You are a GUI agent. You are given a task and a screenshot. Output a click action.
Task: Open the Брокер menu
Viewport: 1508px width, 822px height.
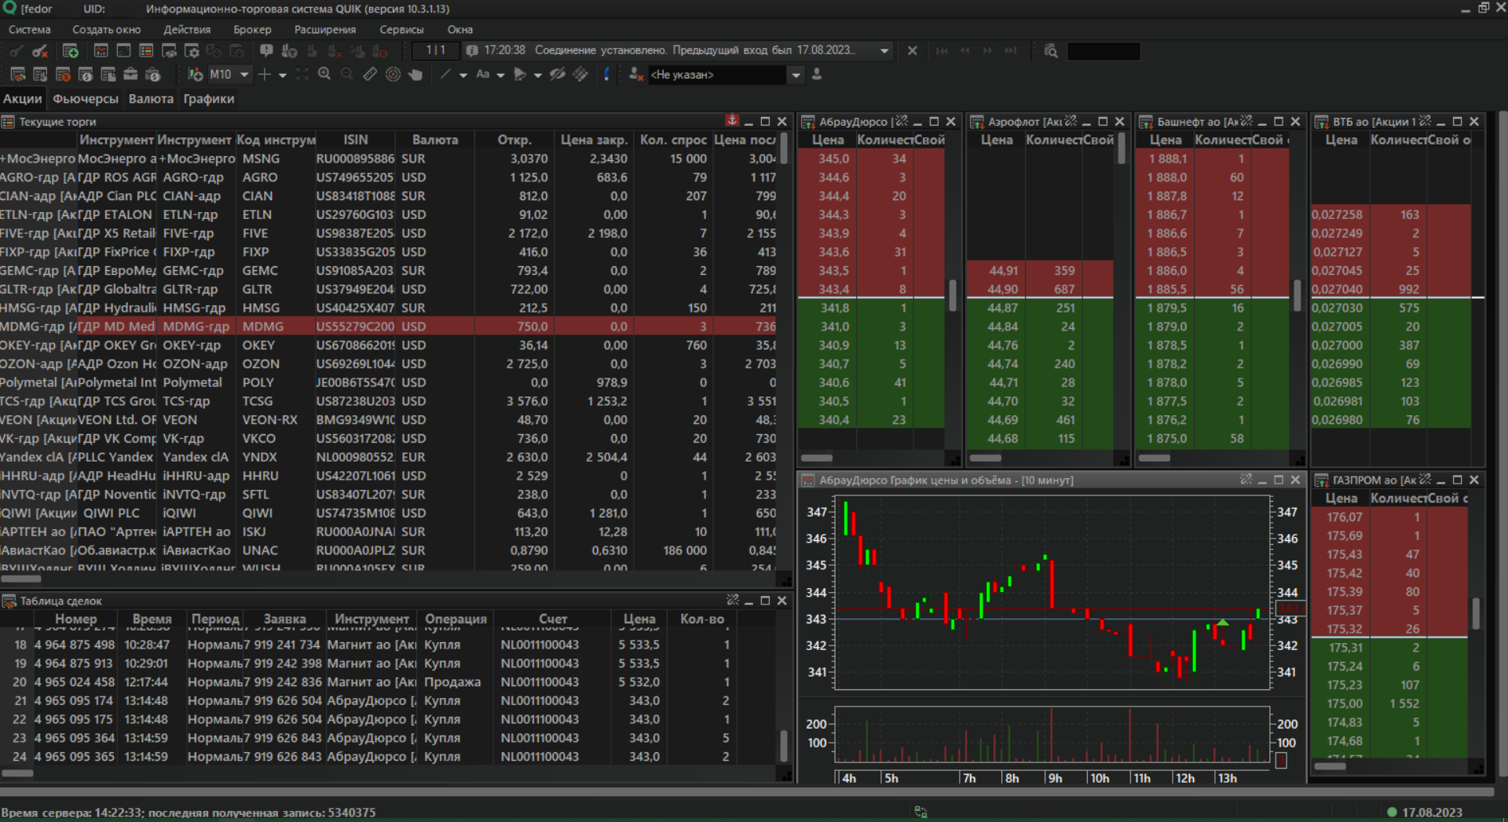252,29
